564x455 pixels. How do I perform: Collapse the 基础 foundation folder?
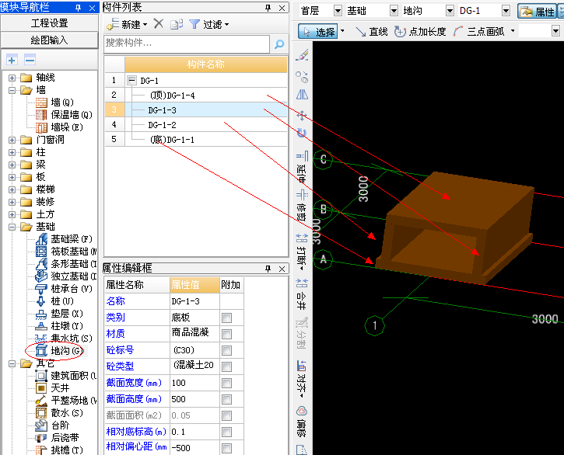[12, 227]
